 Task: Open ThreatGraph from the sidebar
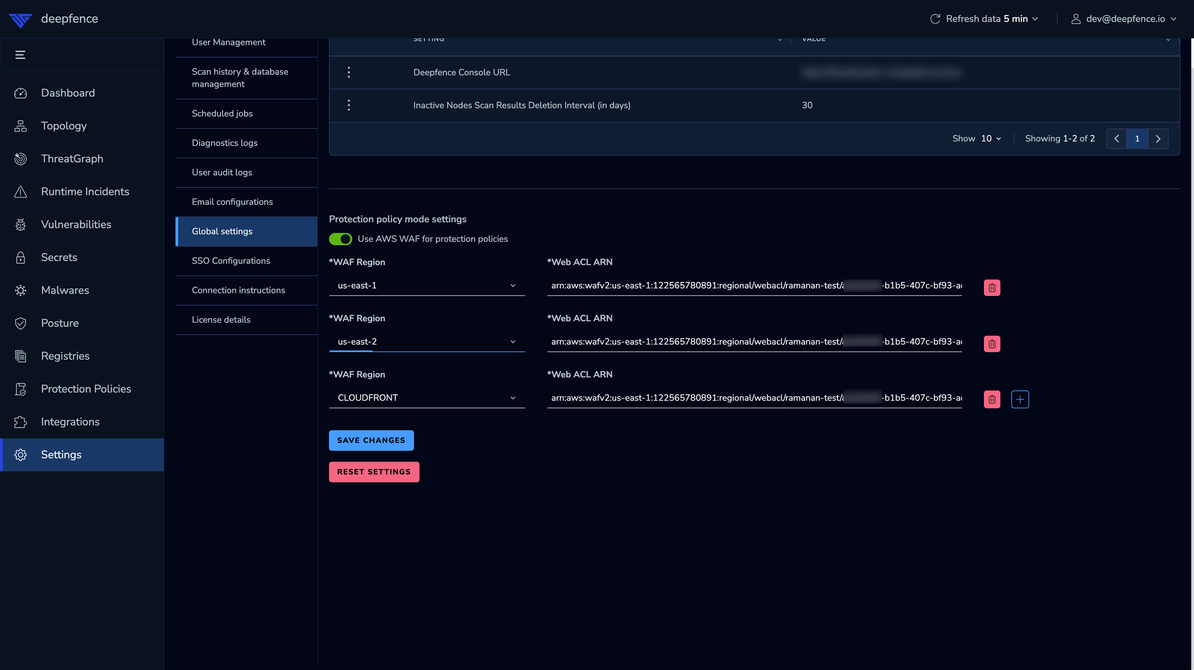[72, 159]
